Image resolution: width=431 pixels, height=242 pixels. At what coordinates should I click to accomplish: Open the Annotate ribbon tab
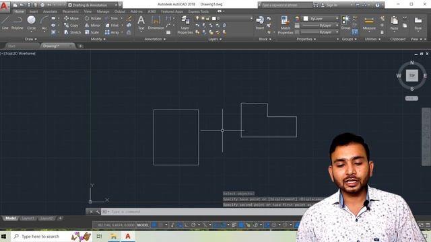[50, 11]
